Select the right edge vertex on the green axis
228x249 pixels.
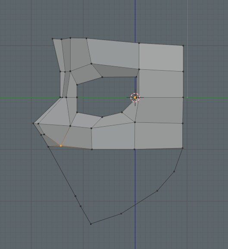point(183,97)
